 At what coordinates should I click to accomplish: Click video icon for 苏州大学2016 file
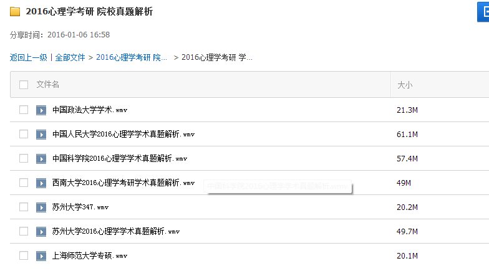click(x=41, y=231)
